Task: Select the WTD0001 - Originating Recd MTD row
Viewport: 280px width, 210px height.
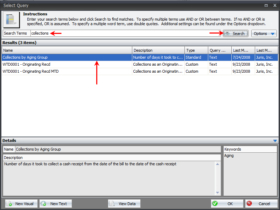Action: pos(66,71)
